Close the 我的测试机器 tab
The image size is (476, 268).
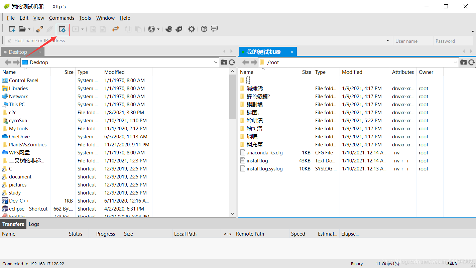coord(292,52)
